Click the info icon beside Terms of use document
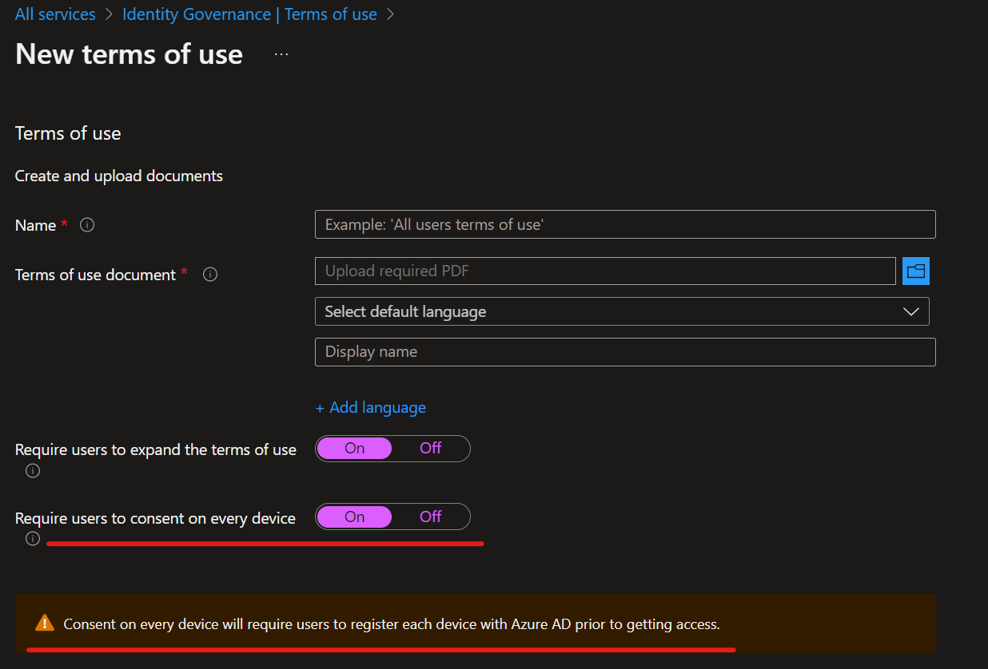 click(209, 275)
